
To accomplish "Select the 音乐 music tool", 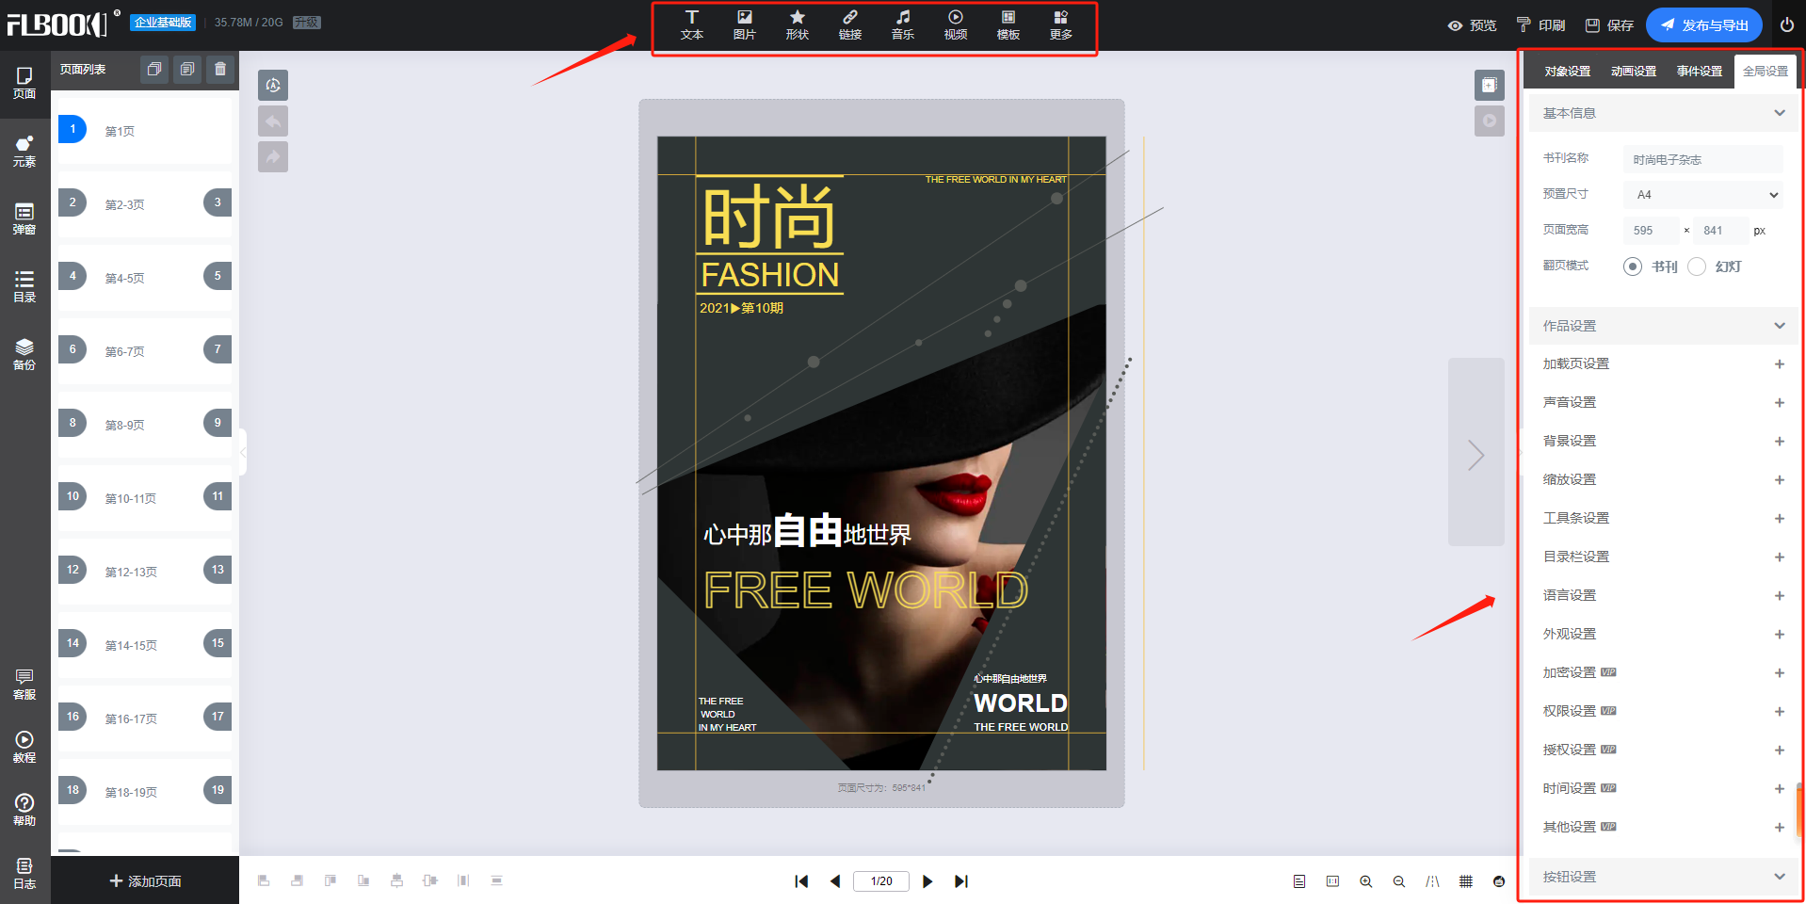I will click(903, 25).
